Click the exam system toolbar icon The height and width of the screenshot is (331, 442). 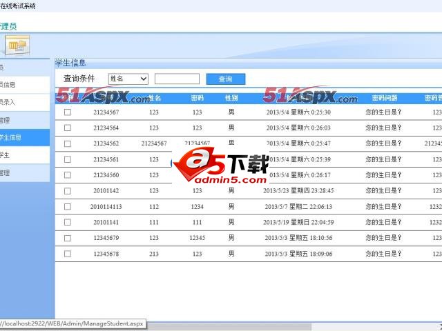pyautogui.click(x=17, y=45)
